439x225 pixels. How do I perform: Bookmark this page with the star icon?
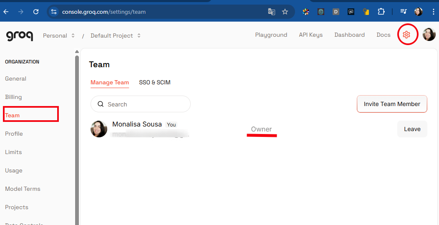coord(285,12)
